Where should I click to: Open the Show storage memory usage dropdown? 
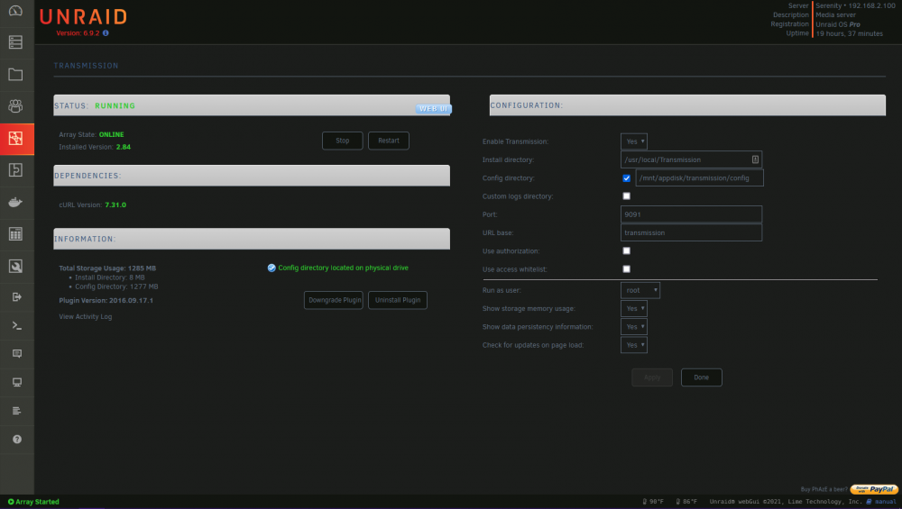pos(634,308)
